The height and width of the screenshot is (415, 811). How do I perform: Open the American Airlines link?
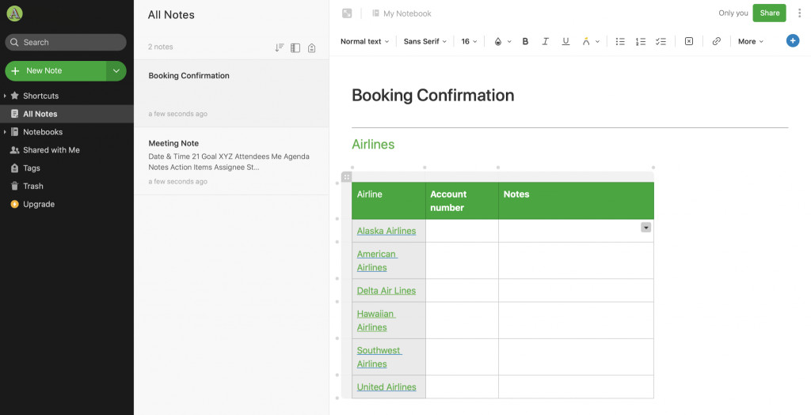(x=376, y=261)
